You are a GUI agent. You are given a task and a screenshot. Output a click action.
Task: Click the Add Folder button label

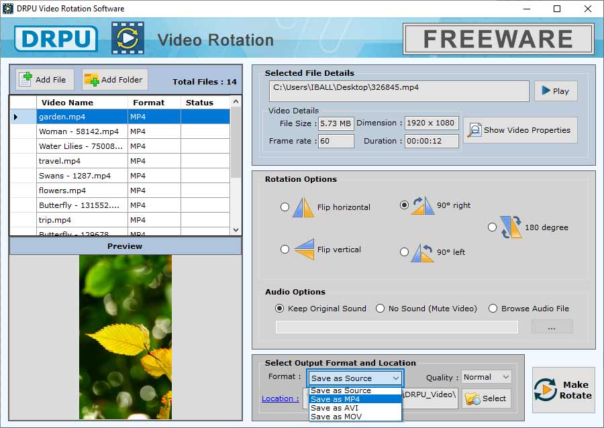click(121, 80)
